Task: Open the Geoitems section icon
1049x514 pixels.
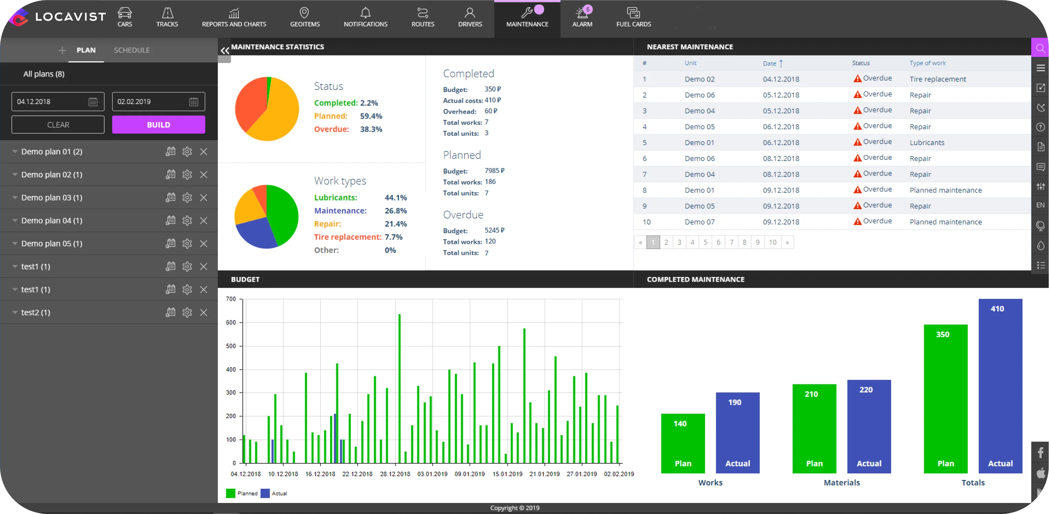Action: [304, 13]
